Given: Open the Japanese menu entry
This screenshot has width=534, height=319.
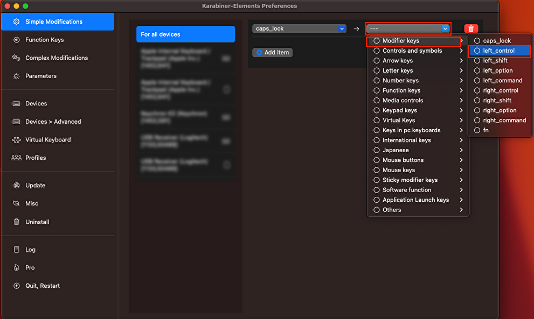Looking at the screenshot, I should point(418,150).
